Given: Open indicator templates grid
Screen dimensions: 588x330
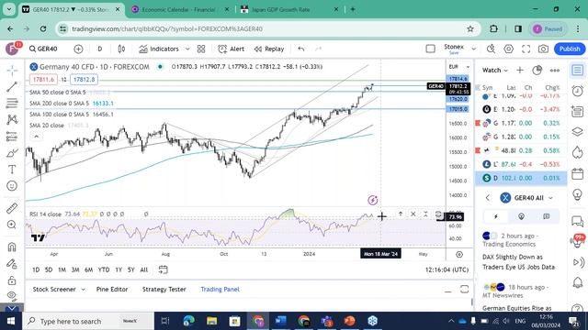Looking at the screenshot, I should [201, 49].
